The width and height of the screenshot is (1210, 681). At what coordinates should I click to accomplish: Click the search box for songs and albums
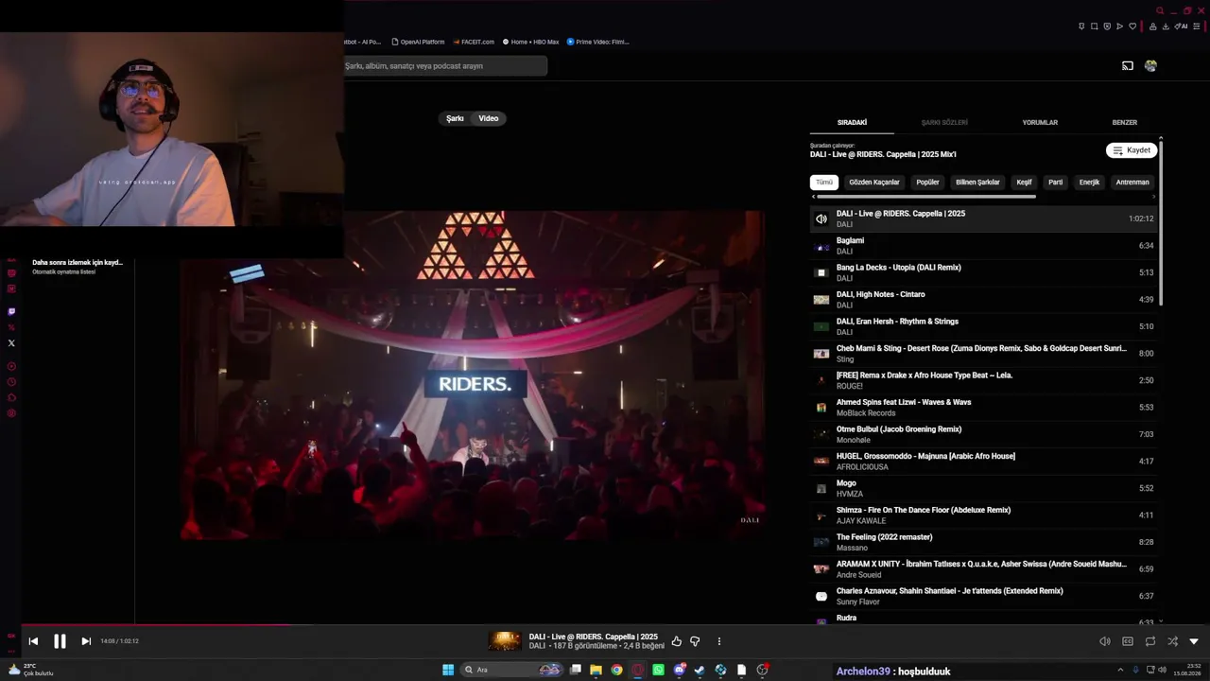445,66
